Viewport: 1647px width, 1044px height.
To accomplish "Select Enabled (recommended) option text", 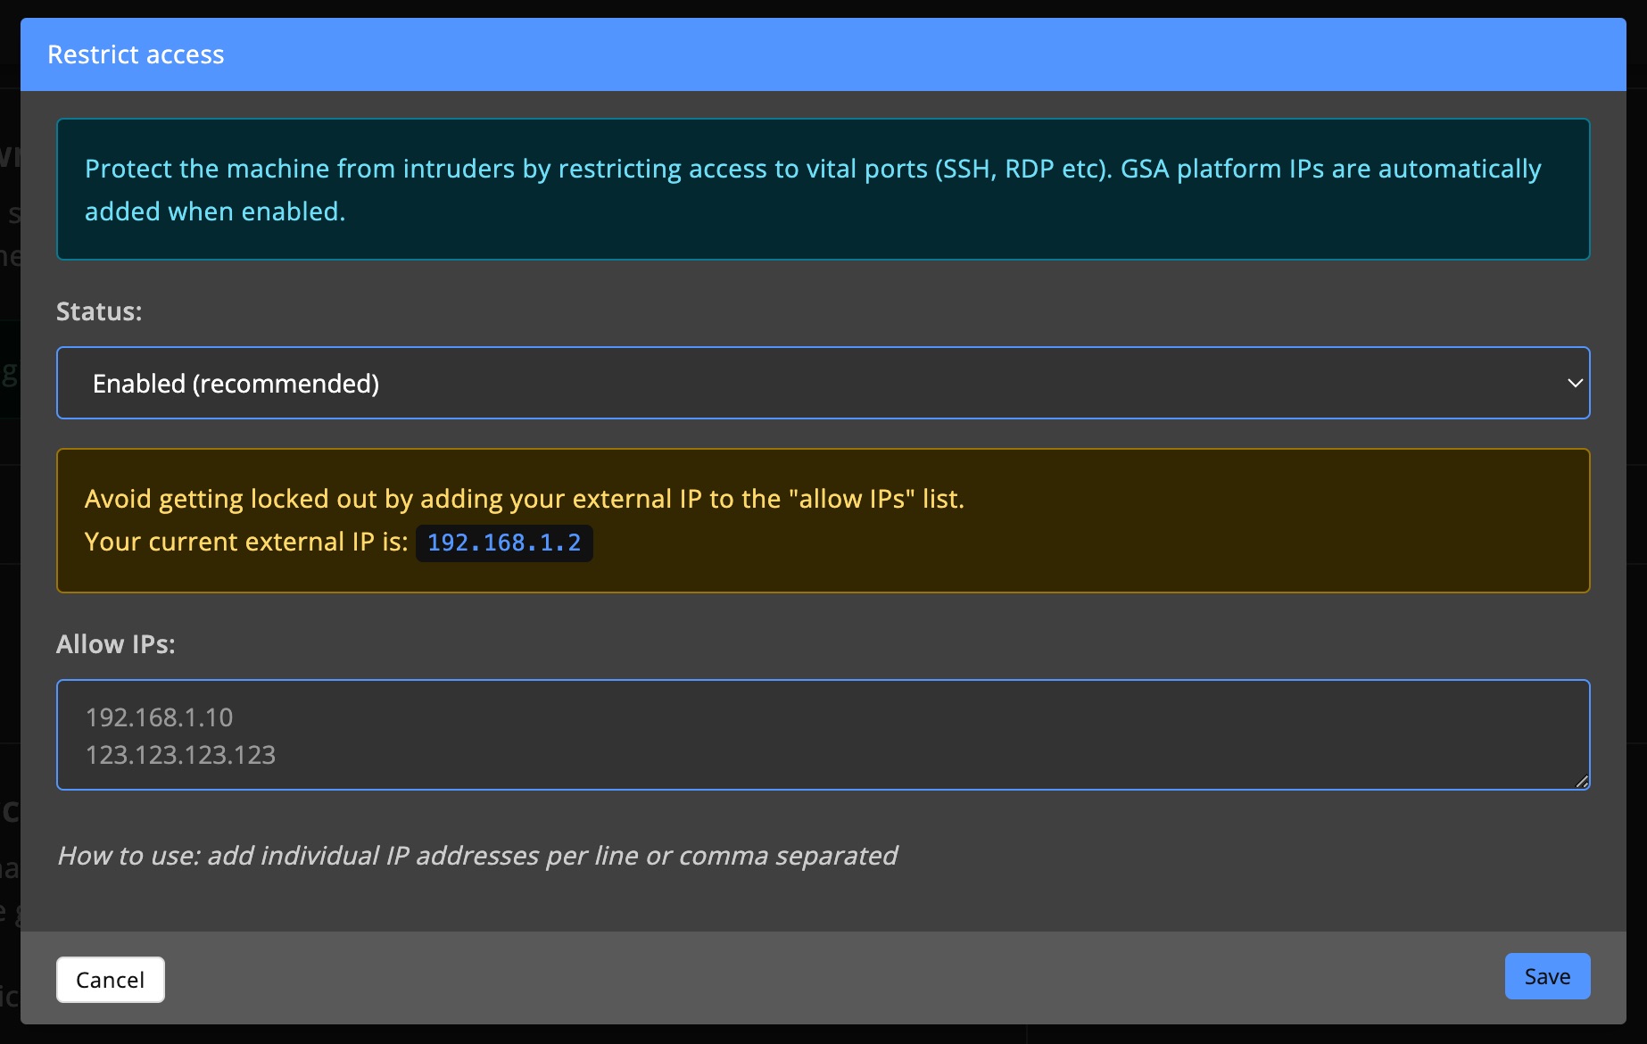I will pos(236,383).
